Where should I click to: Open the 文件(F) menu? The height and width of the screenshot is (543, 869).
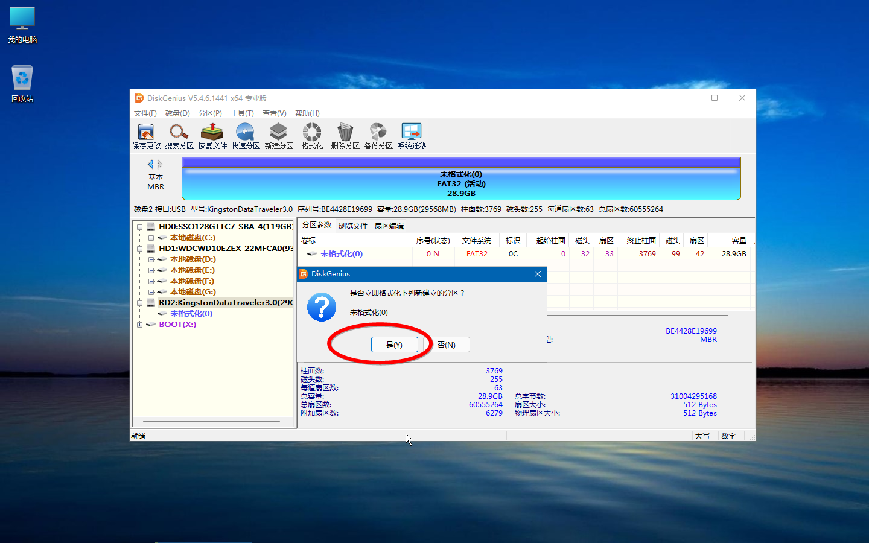(145, 113)
